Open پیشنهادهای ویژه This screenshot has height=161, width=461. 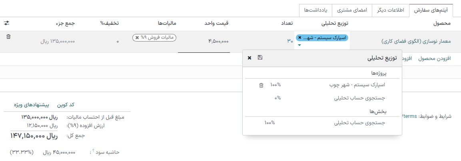[32, 105]
